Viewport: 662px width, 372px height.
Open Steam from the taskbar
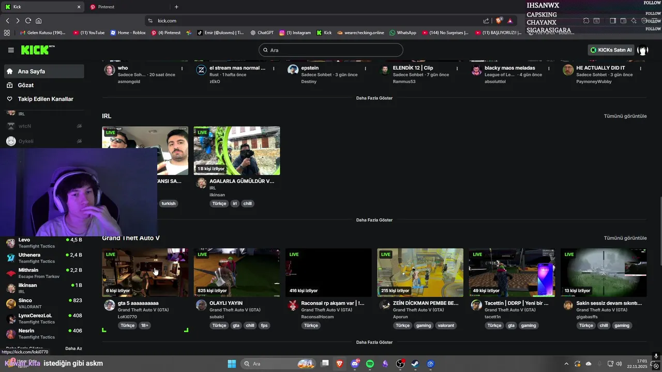[x=415, y=364]
